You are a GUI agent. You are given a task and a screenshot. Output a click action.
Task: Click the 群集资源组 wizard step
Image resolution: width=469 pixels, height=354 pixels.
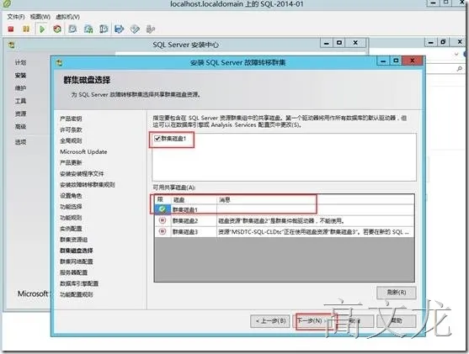click(x=73, y=240)
